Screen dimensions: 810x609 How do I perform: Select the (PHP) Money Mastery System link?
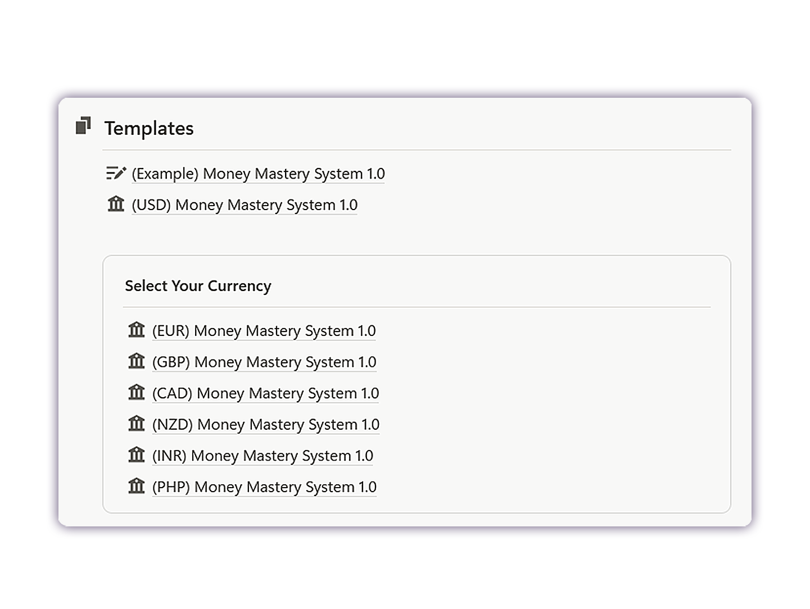(264, 487)
